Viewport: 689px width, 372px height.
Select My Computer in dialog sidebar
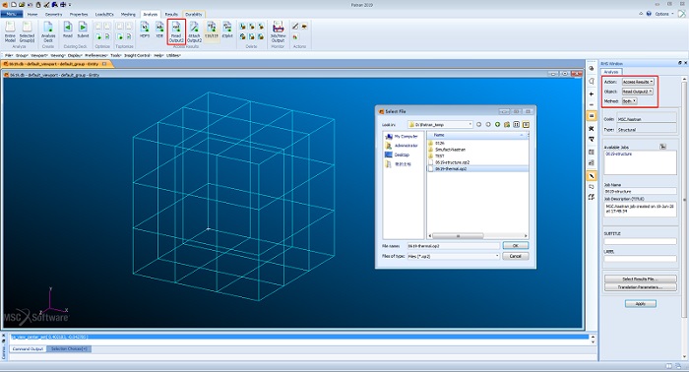click(402, 137)
